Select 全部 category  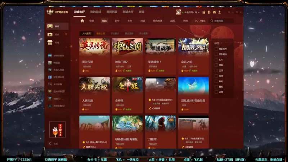point(91,21)
